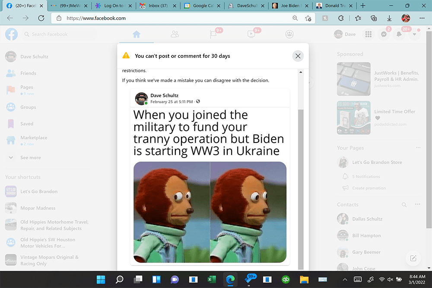Open the Pages flag icon in top navigation
This screenshot has height=288, width=432.
coord(213,34)
